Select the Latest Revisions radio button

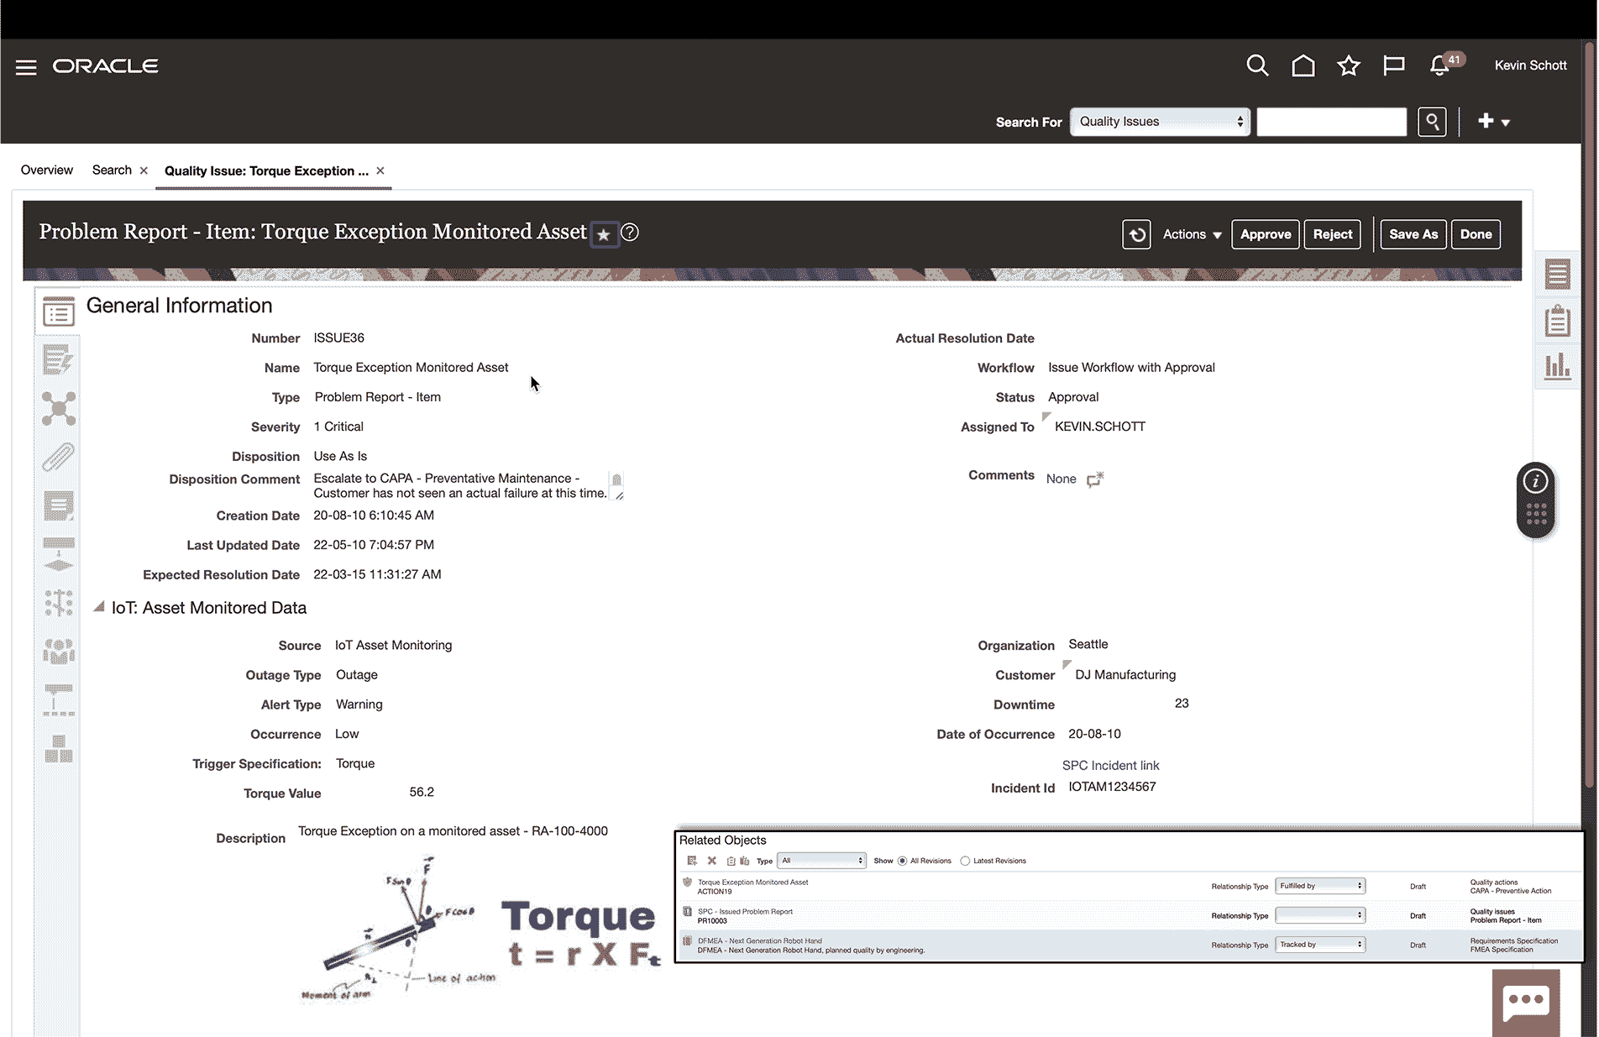tap(965, 861)
